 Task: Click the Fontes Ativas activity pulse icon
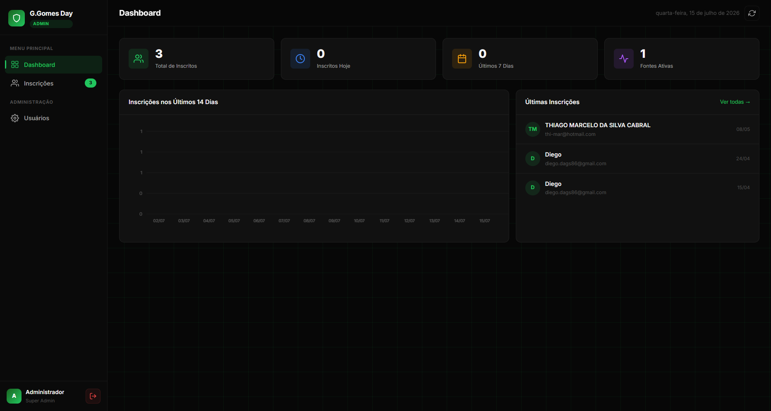[624, 59]
